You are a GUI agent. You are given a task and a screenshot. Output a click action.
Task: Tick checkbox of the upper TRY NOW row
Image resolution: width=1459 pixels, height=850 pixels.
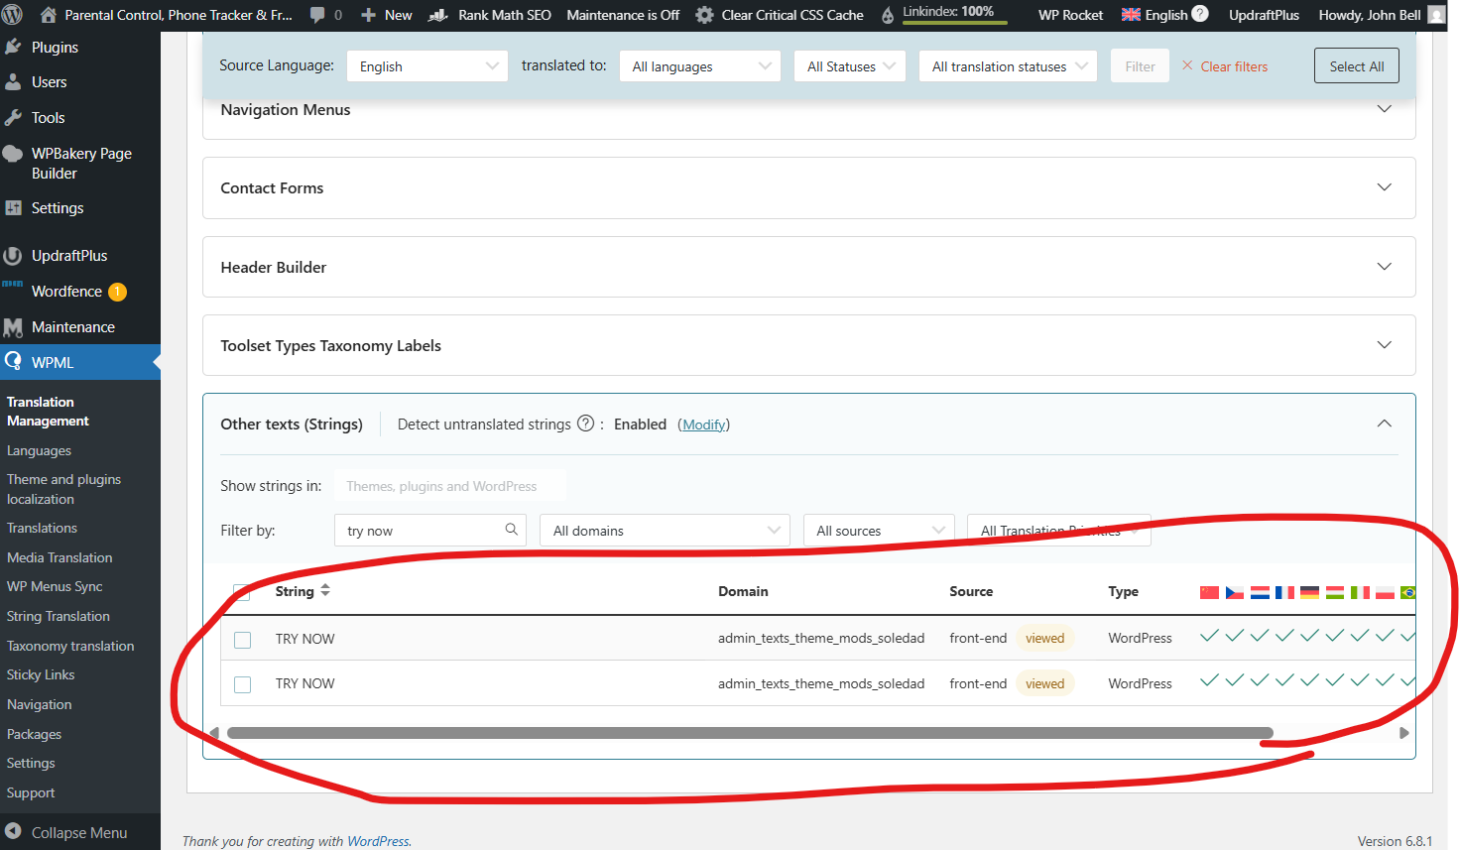tap(242, 640)
